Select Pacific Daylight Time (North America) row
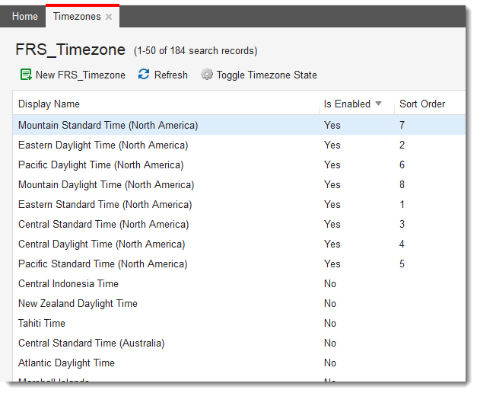This screenshot has height=393, width=477. (239, 165)
